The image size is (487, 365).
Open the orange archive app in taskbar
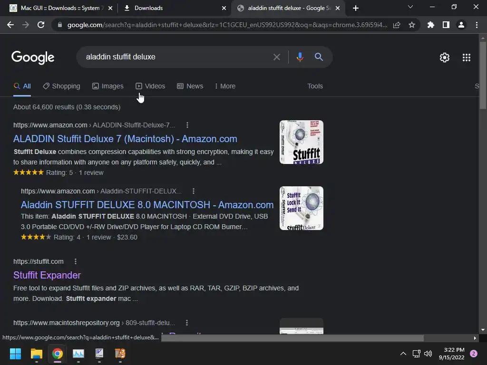(x=120, y=354)
